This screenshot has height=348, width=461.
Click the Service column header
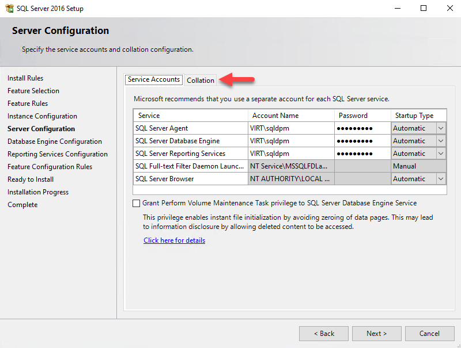point(191,116)
